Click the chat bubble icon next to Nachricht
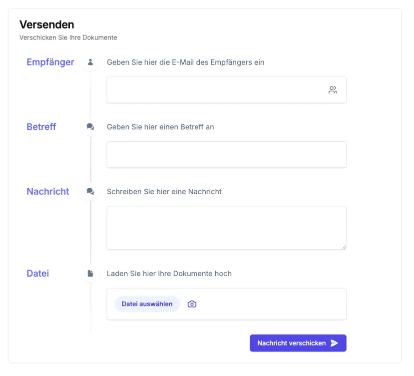 click(90, 191)
